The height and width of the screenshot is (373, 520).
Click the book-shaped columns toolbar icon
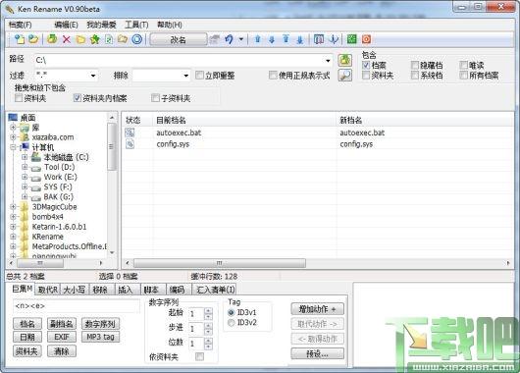[x=319, y=39]
